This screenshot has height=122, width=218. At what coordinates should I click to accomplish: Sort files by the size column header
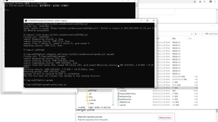click(190, 38)
